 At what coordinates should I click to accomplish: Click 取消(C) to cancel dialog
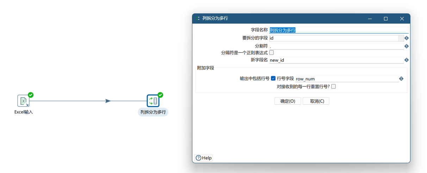[316, 101]
